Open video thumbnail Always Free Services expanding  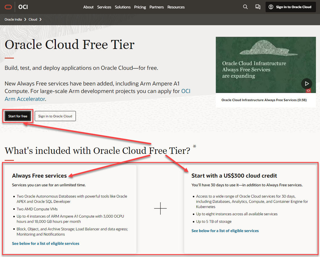266,65
